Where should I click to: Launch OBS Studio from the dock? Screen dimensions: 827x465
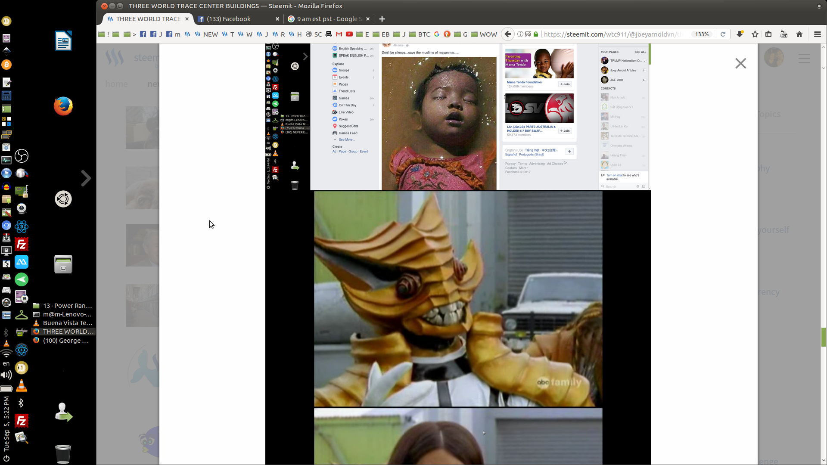coord(22,156)
